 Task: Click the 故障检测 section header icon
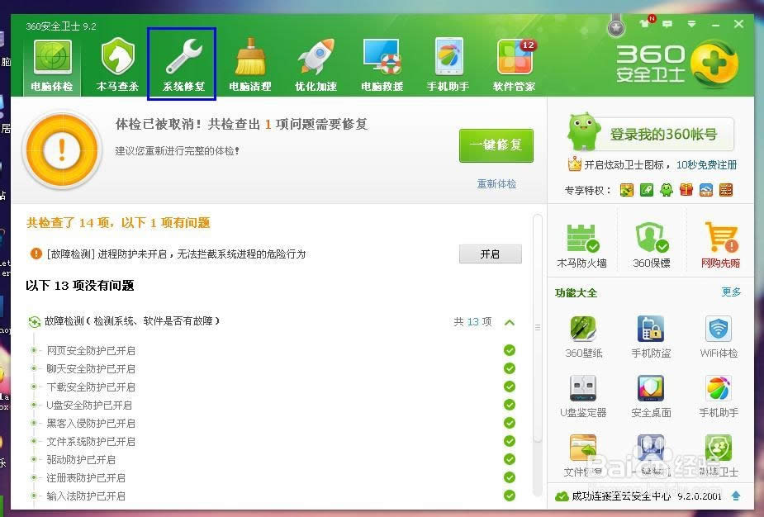(x=34, y=321)
